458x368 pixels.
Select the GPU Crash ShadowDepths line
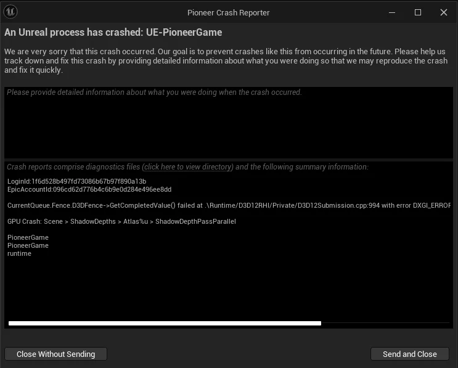[x=121, y=221]
